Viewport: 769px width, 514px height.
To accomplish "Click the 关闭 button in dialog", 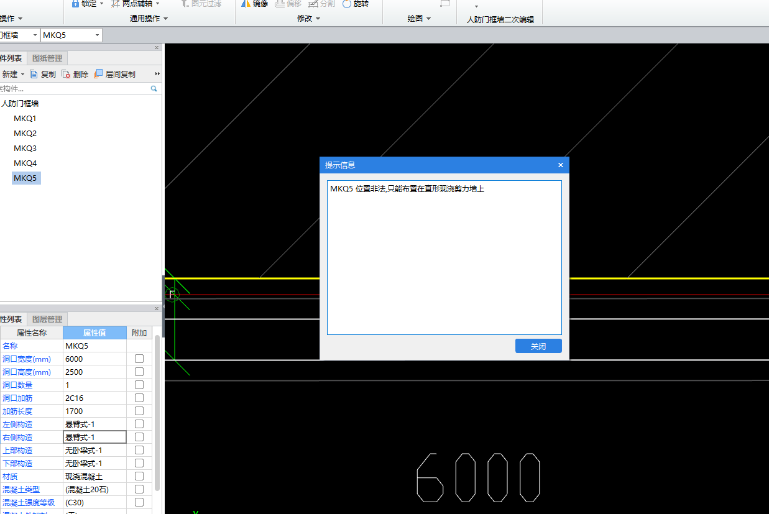I will [x=538, y=346].
